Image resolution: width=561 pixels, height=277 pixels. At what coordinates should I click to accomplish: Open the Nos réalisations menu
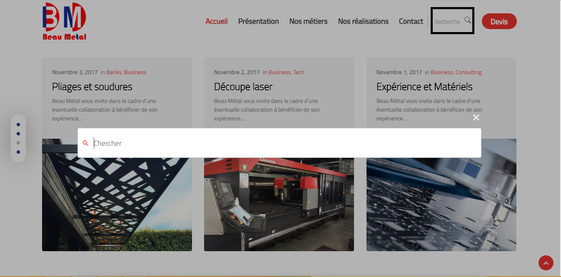tap(363, 21)
